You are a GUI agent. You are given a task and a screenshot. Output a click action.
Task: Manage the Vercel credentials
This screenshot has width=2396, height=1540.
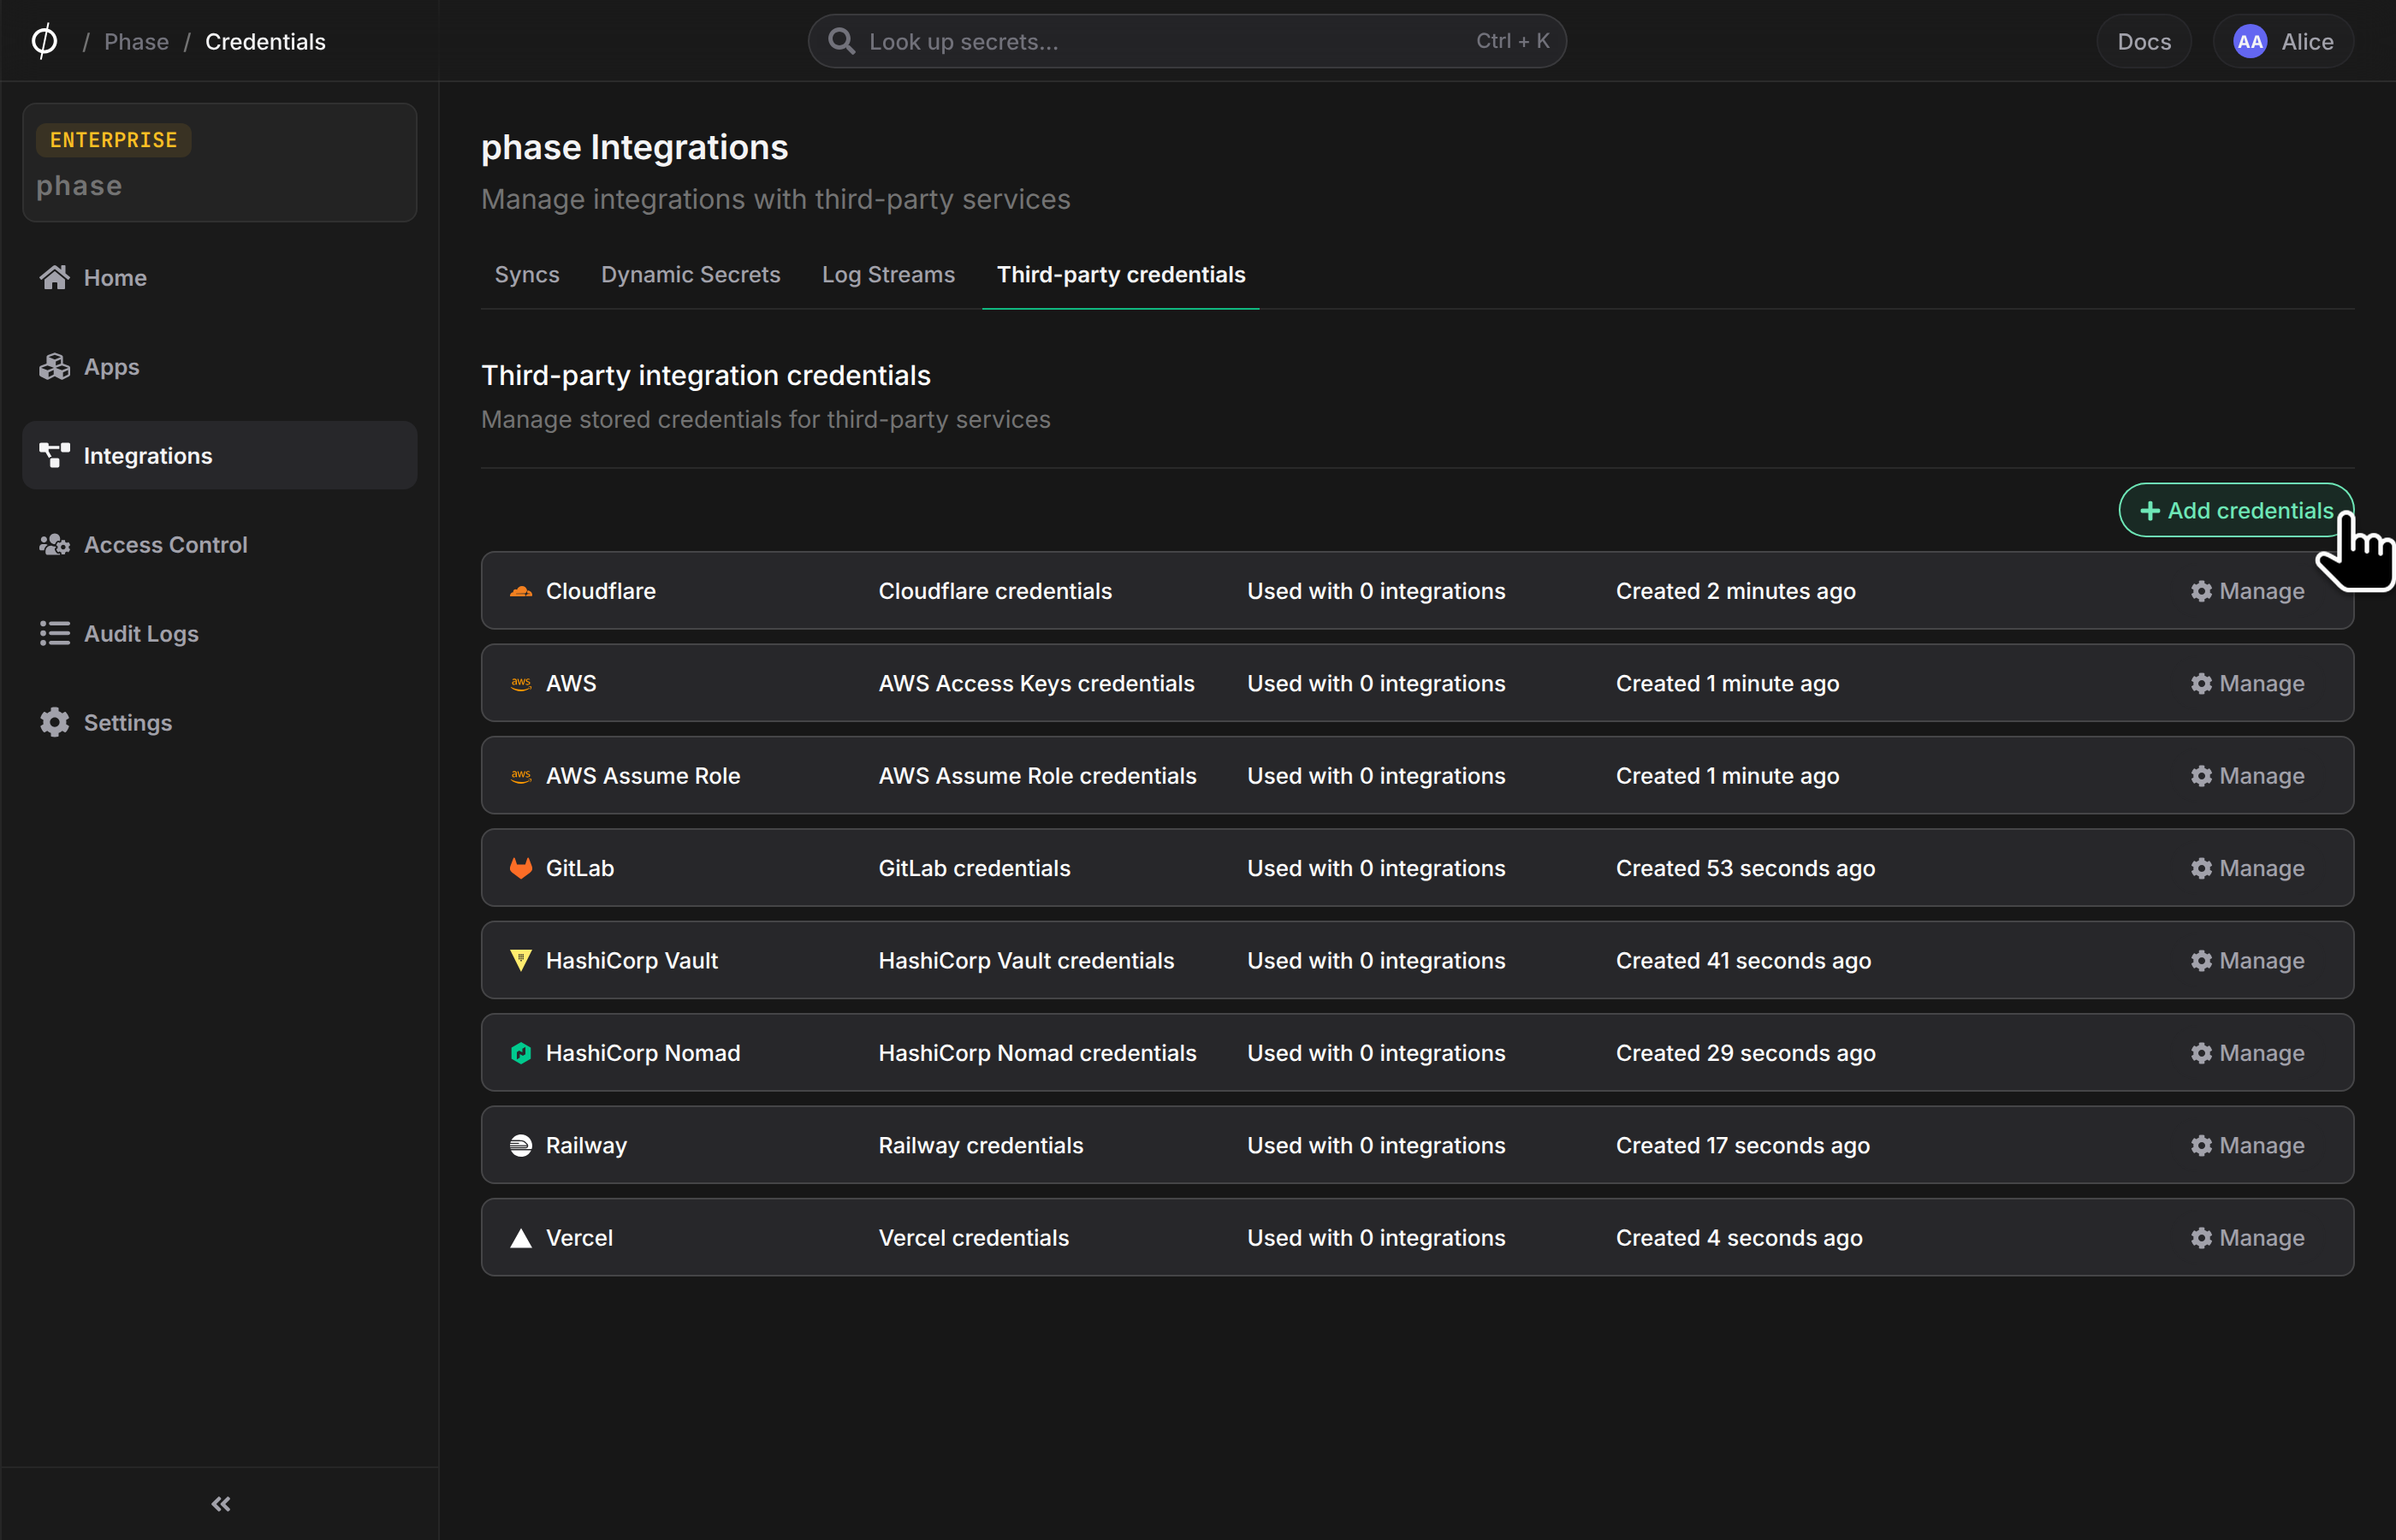[2247, 1238]
